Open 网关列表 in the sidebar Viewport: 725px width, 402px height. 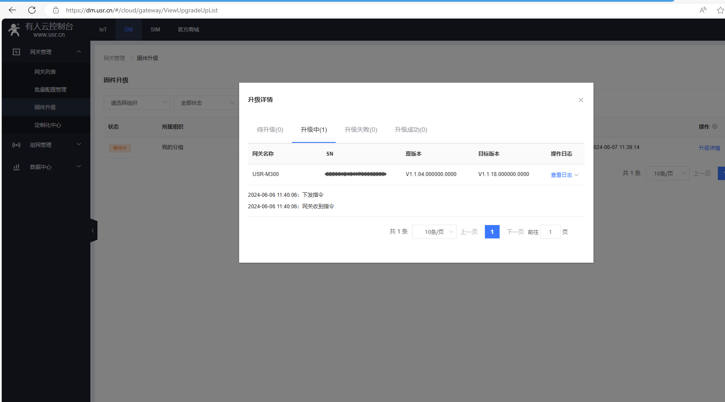pyautogui.click(x=45, y=72)
